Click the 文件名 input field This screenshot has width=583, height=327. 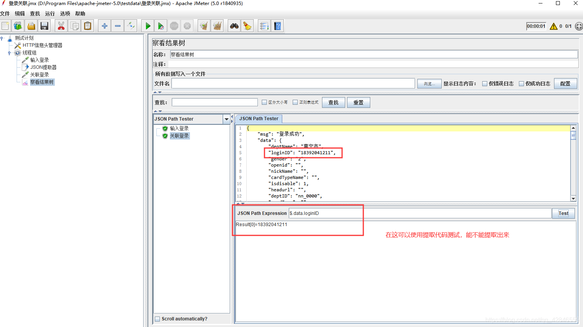click(293, 83)
